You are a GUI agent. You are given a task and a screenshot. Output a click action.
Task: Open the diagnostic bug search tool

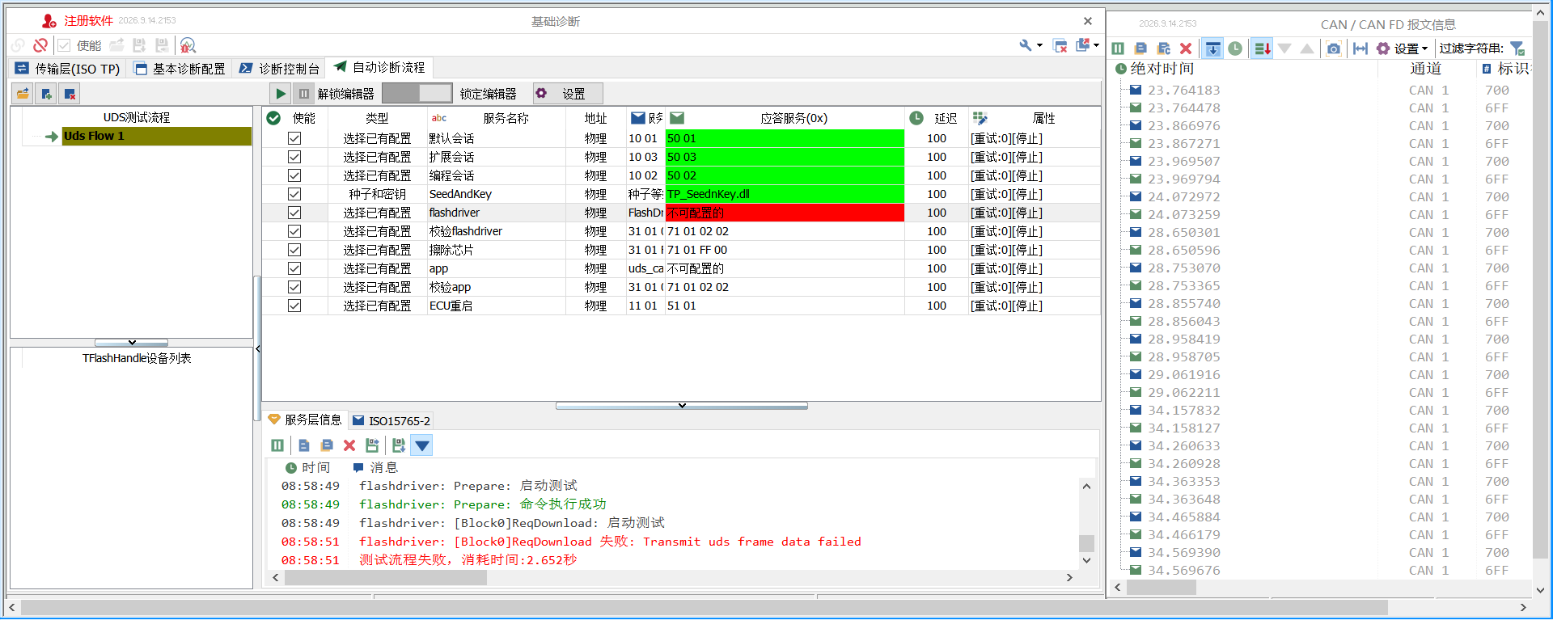(x=188, y=45)
